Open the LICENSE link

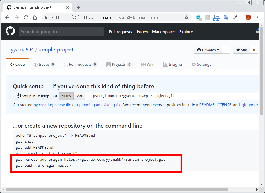click(x=224, y=105)
